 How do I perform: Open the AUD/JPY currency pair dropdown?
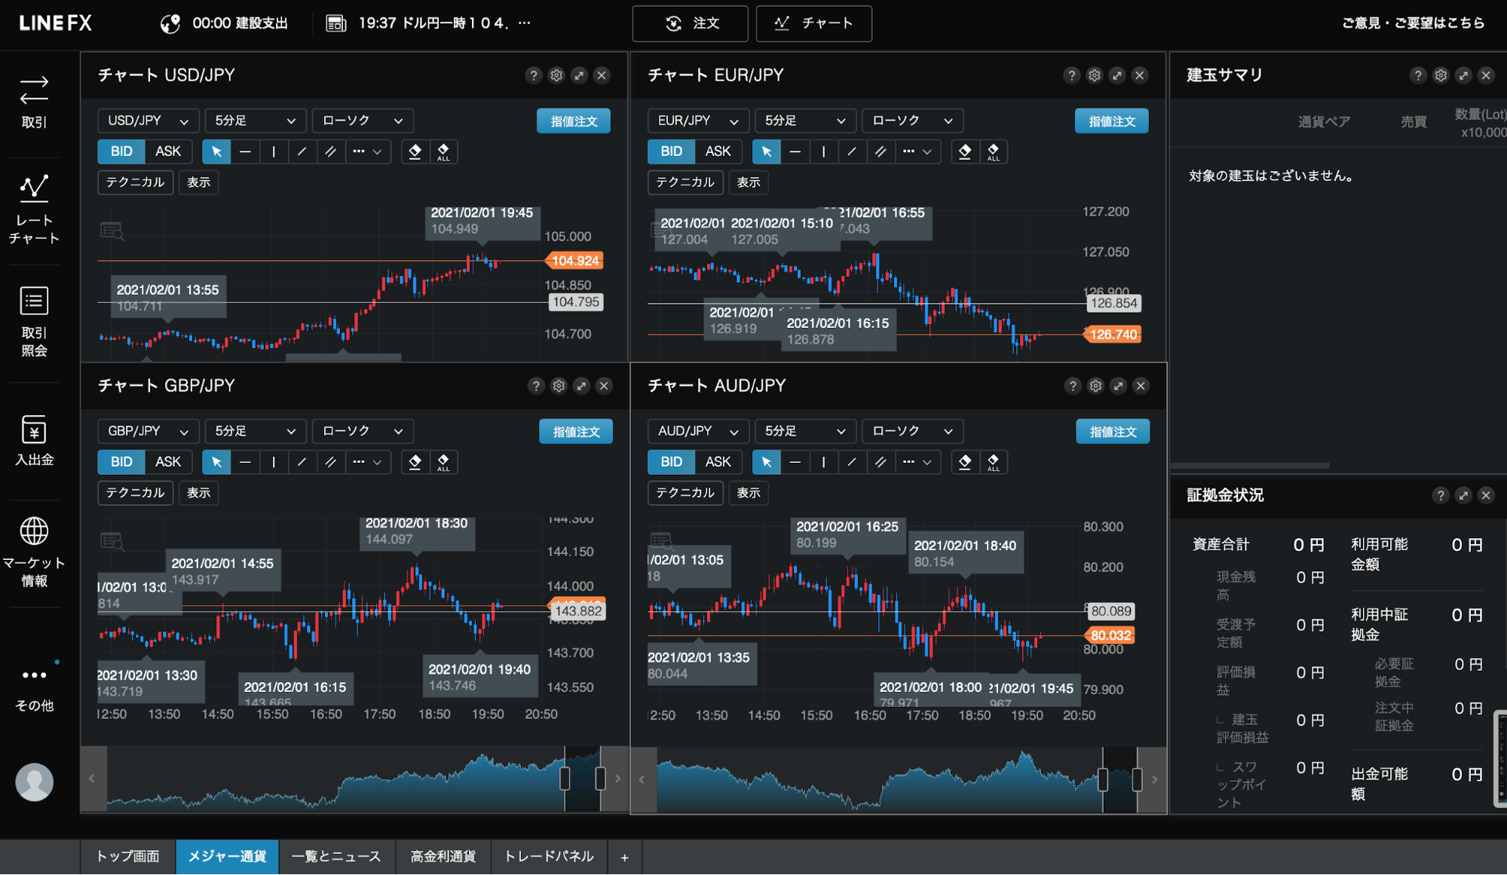point(698,431)
